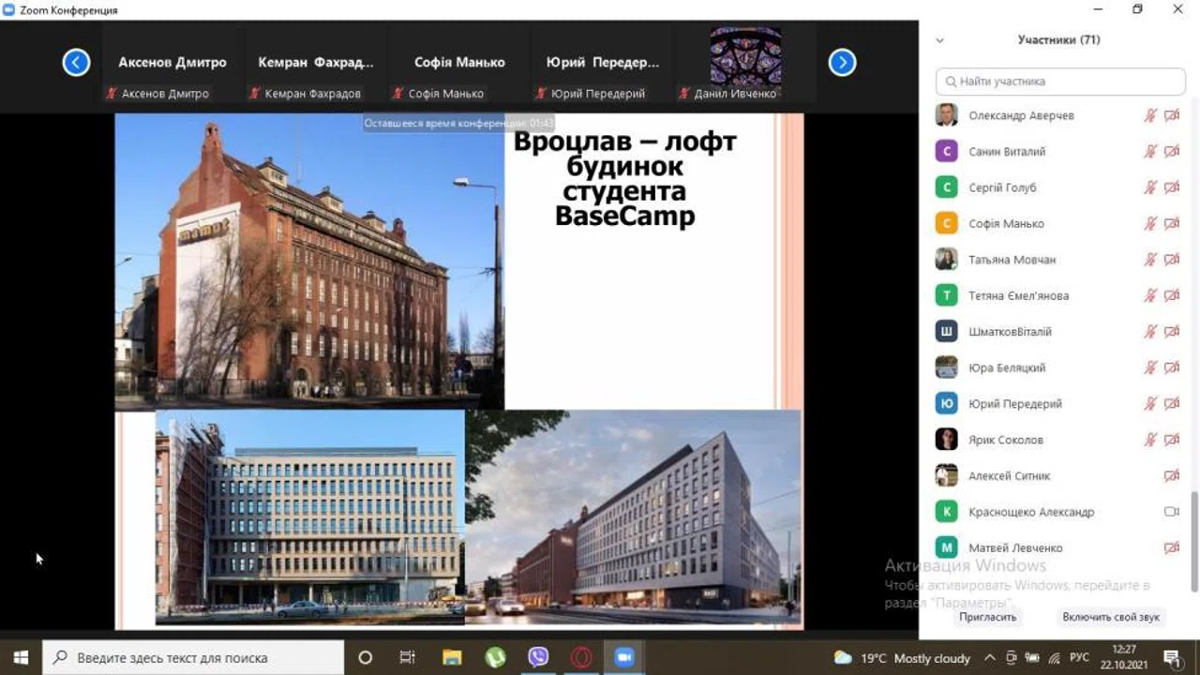Click camera-off icon beside Санин Виталий
The width and height of the screenshot is (1200, 675).
tap(1172, 152)
